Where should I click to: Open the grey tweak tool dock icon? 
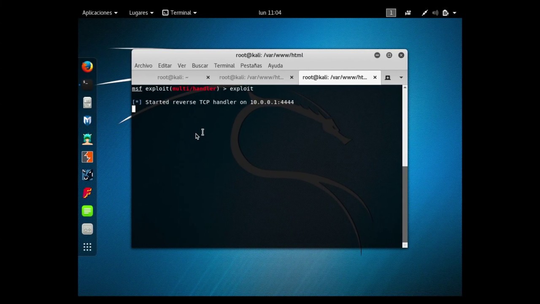tap(87, 229)
